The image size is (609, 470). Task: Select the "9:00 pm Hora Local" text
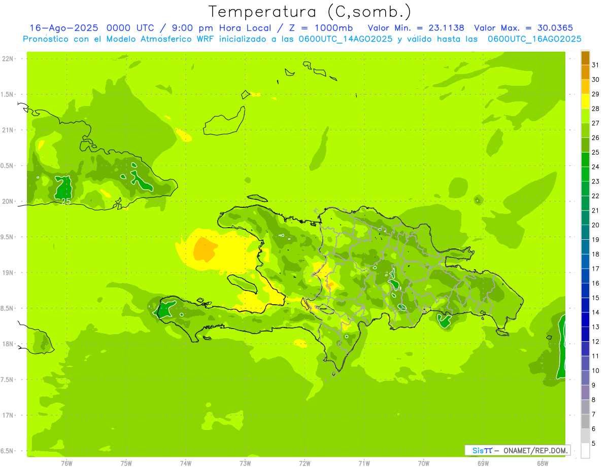pyautogui.click(x=222, y=28)
